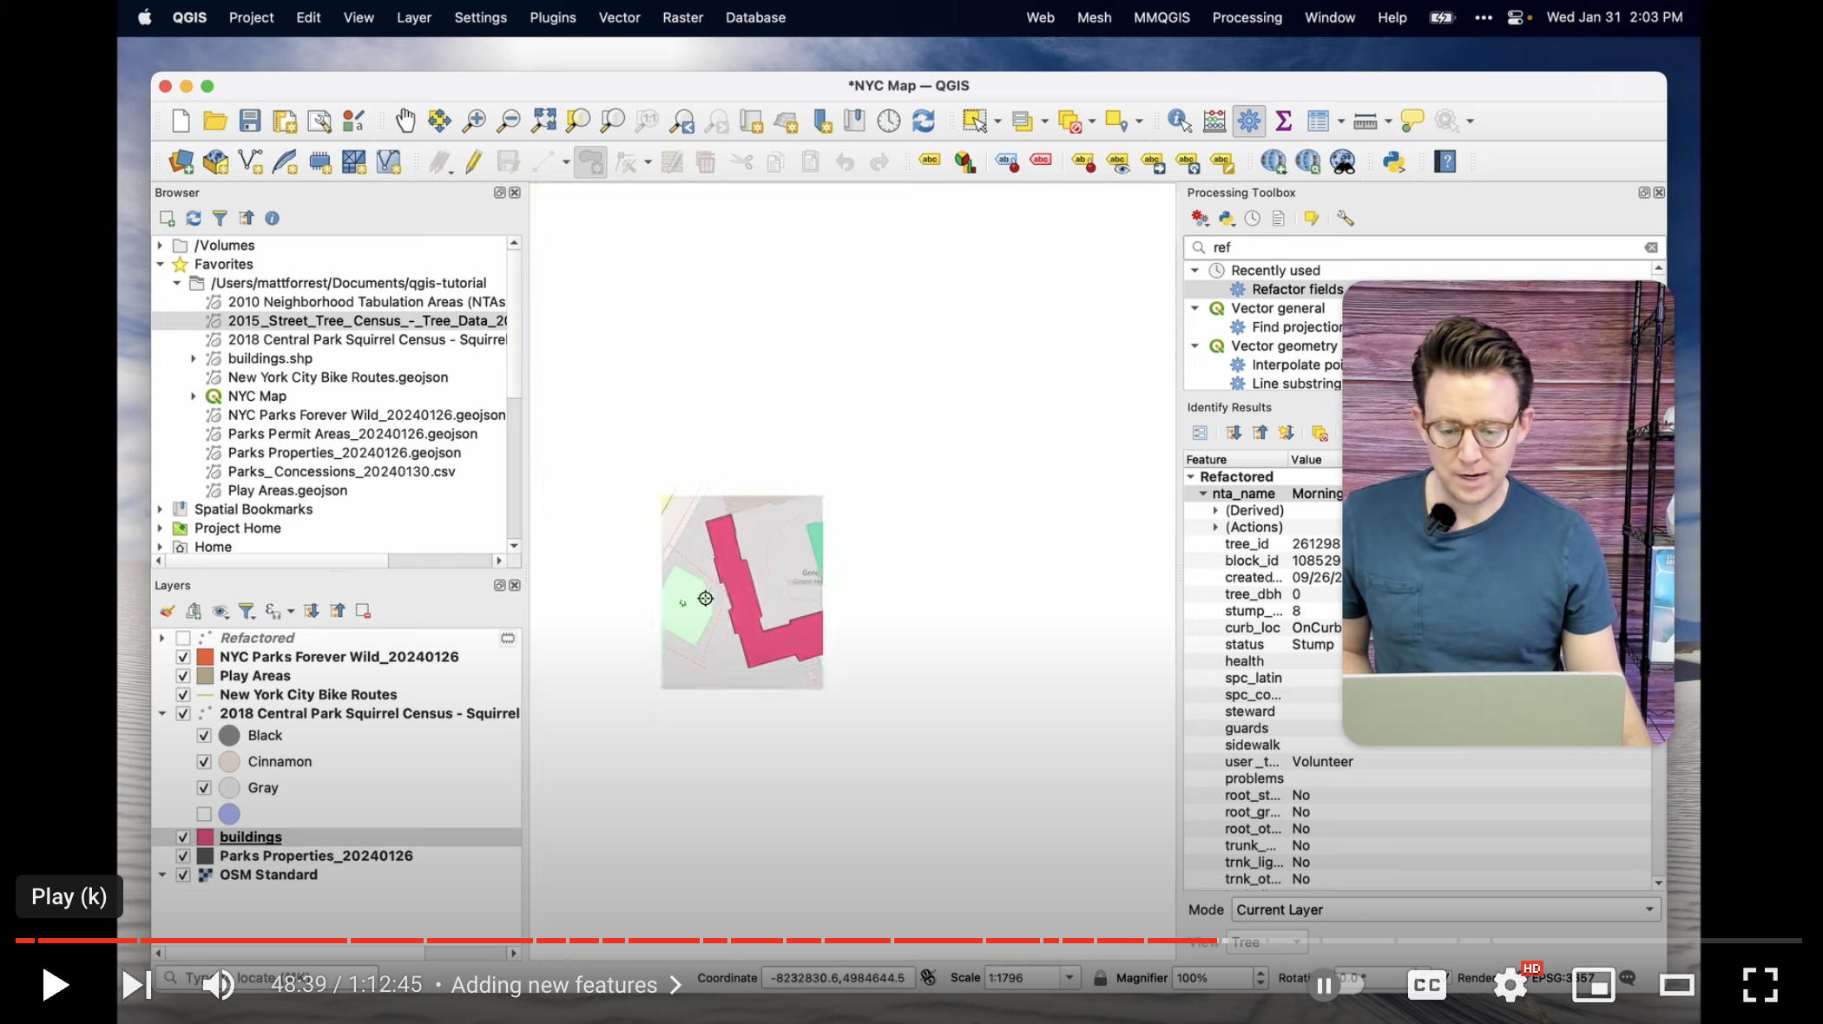The image size is (1823, 1024).
Task: Open the Mode Current Layer dropdown
Action: [1446, 909]
